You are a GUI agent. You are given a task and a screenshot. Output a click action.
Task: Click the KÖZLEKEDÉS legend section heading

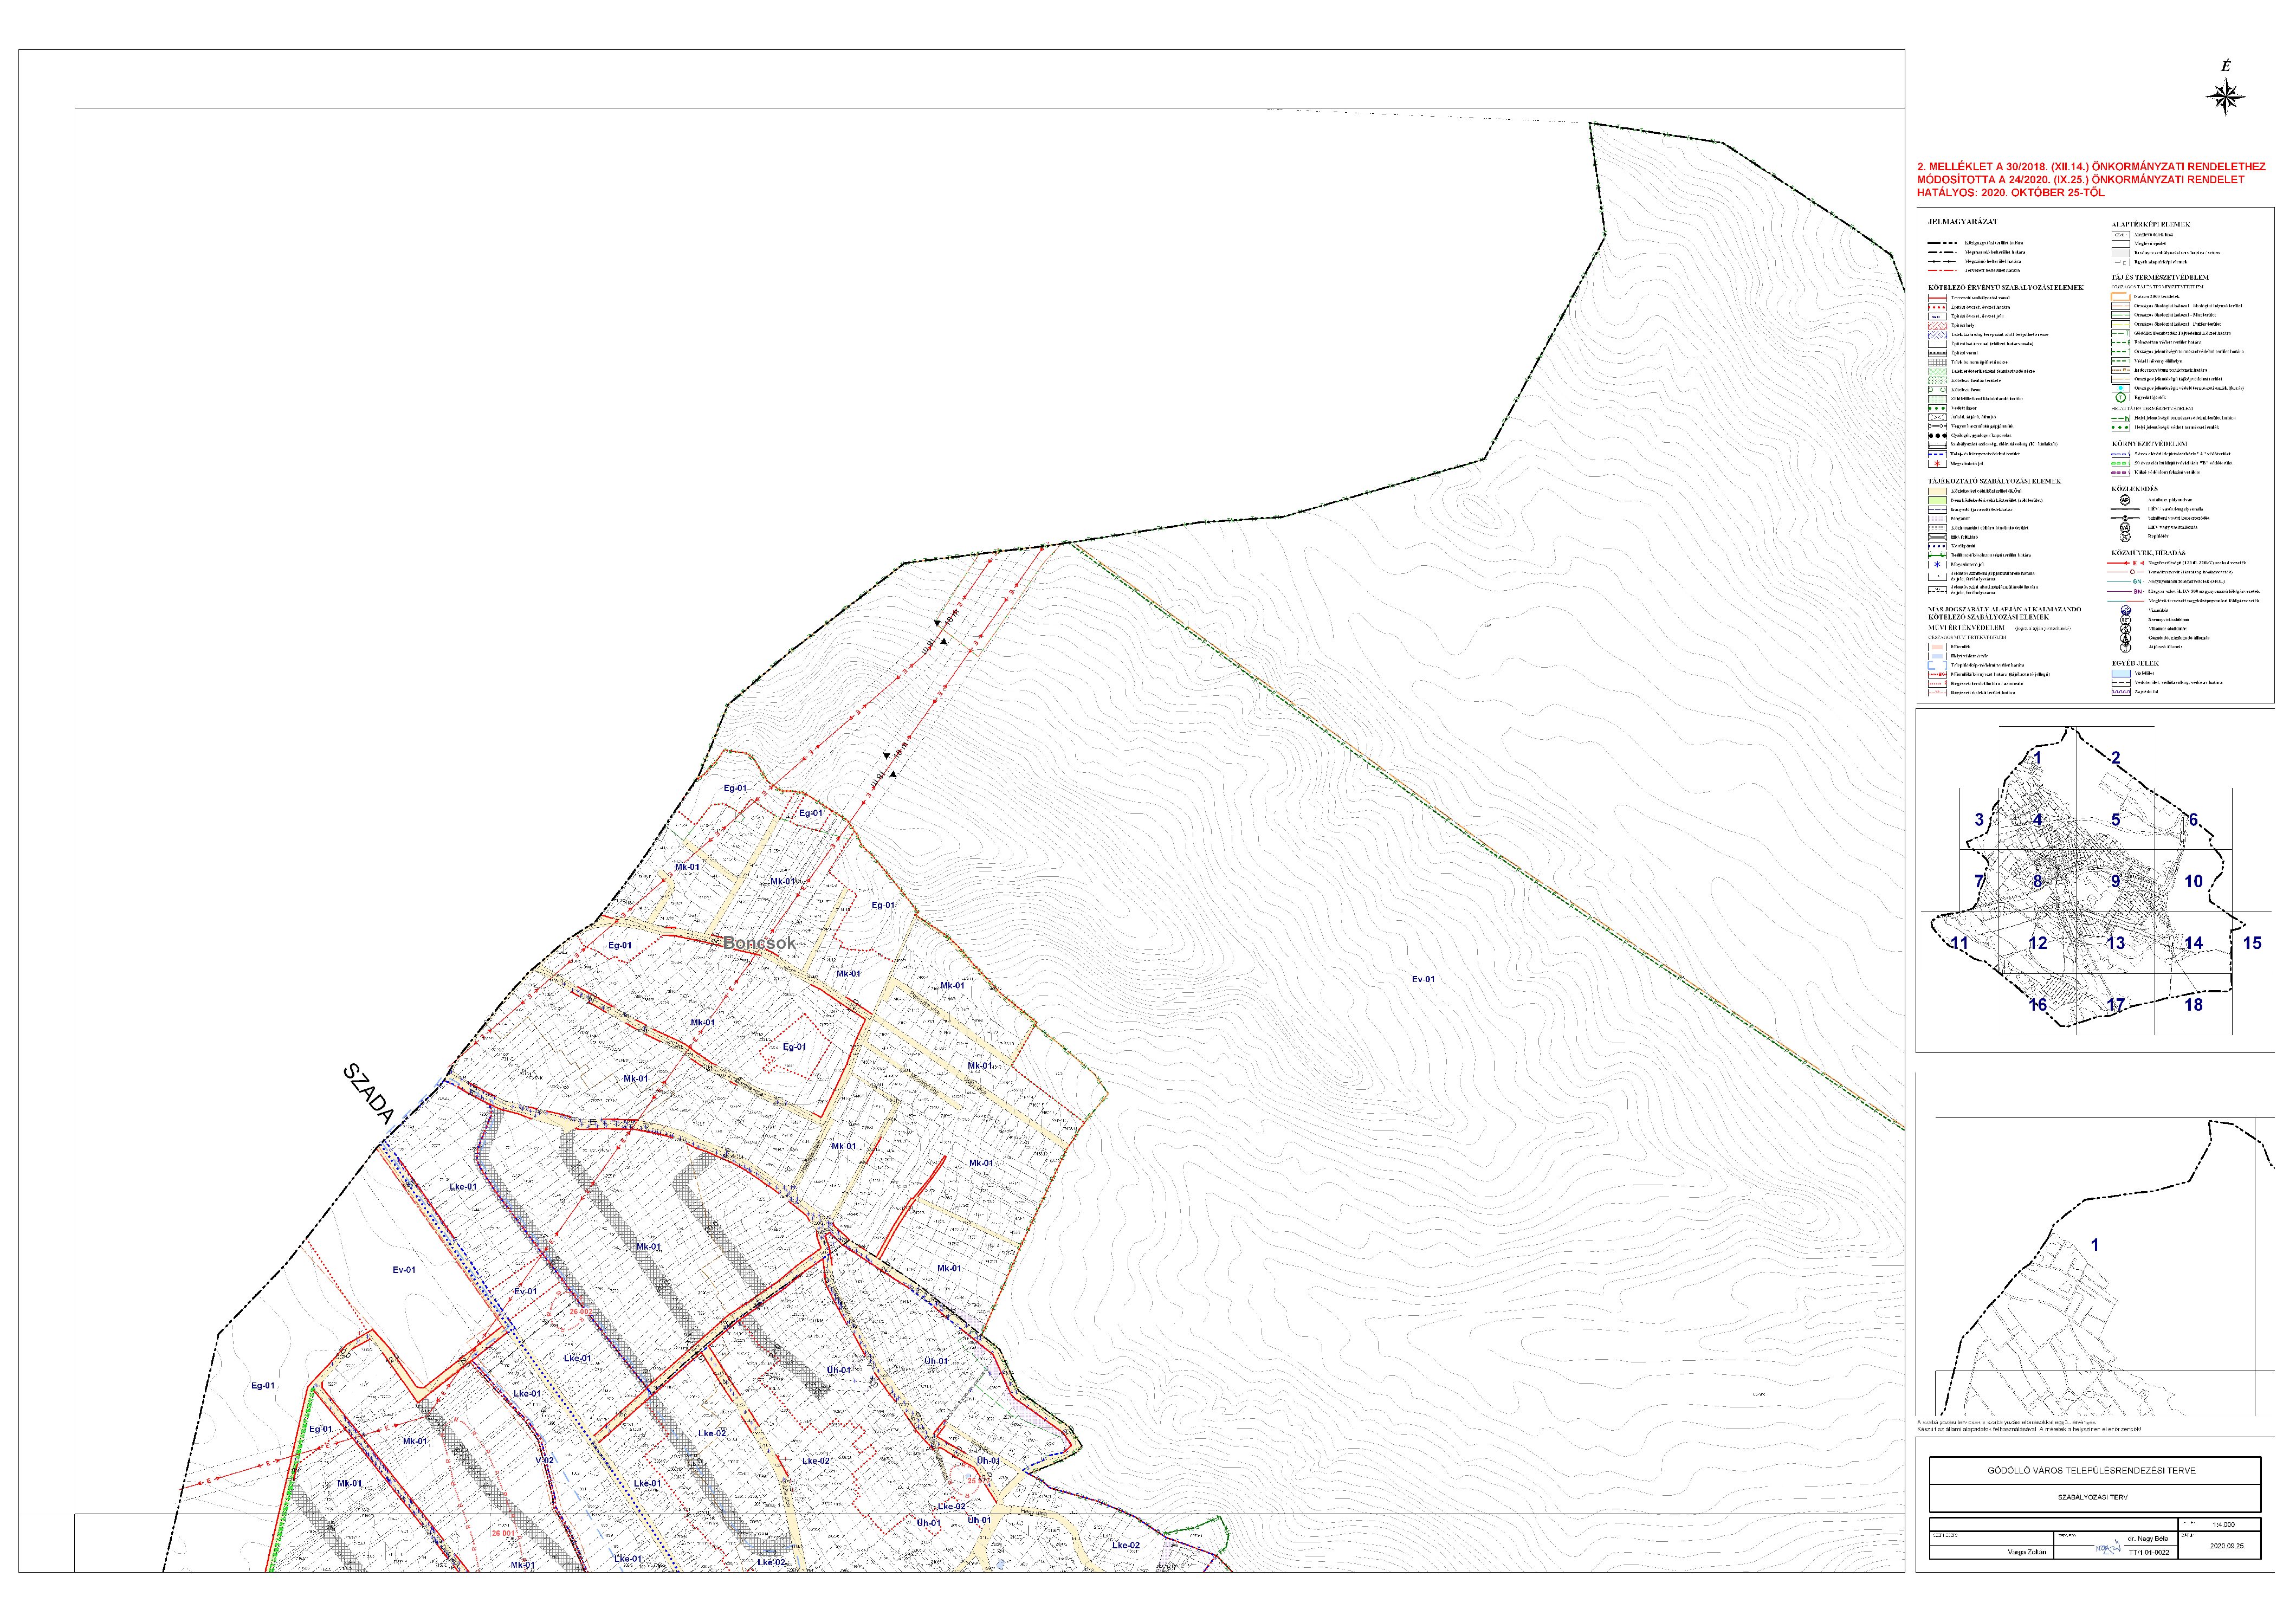2135,489
